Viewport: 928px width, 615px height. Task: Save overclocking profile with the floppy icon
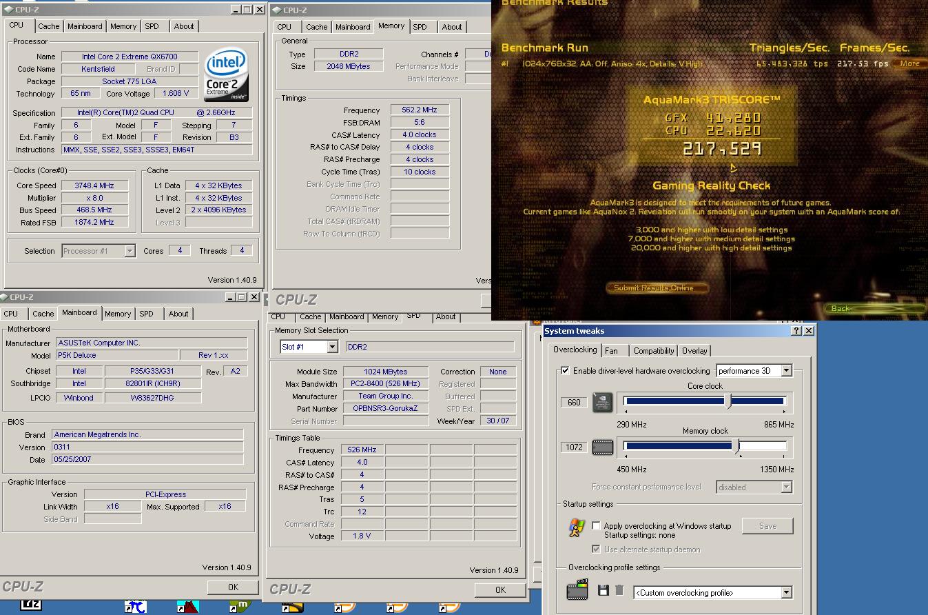(604, 591)
